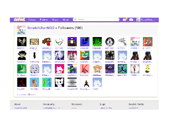
Task: Open follower with circular astronaut avatar
Action: (110, 42)
